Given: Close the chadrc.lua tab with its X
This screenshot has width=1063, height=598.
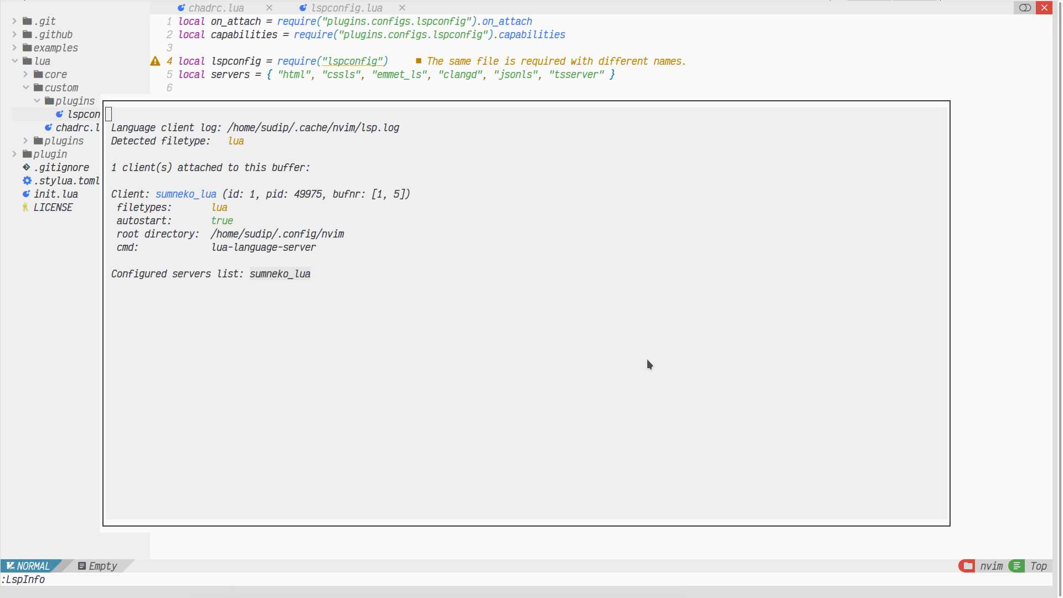Looking at the screenshot, I should [269, 8].
